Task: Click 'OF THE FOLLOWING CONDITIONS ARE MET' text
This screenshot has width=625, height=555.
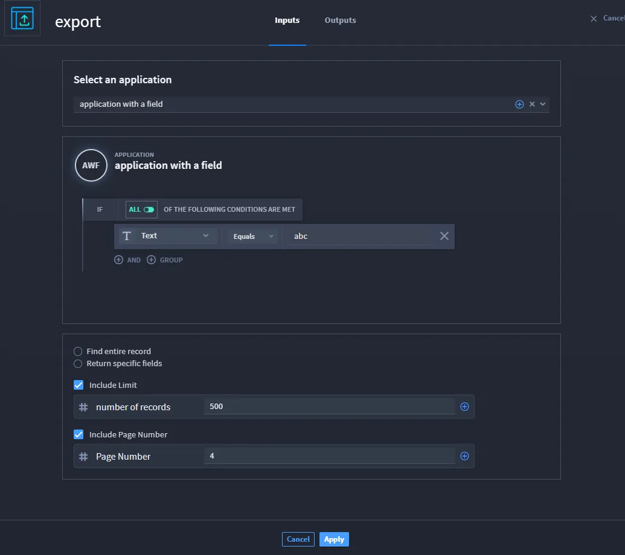Action: tap(229, 209)
